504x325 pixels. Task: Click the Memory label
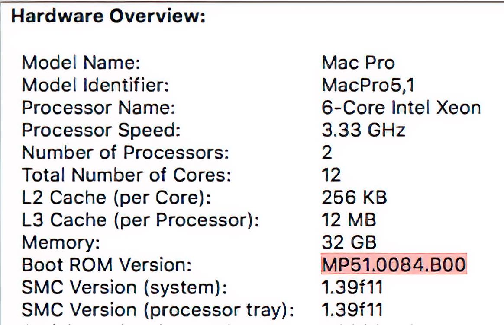pyautogui.click(x=61, y=243)
